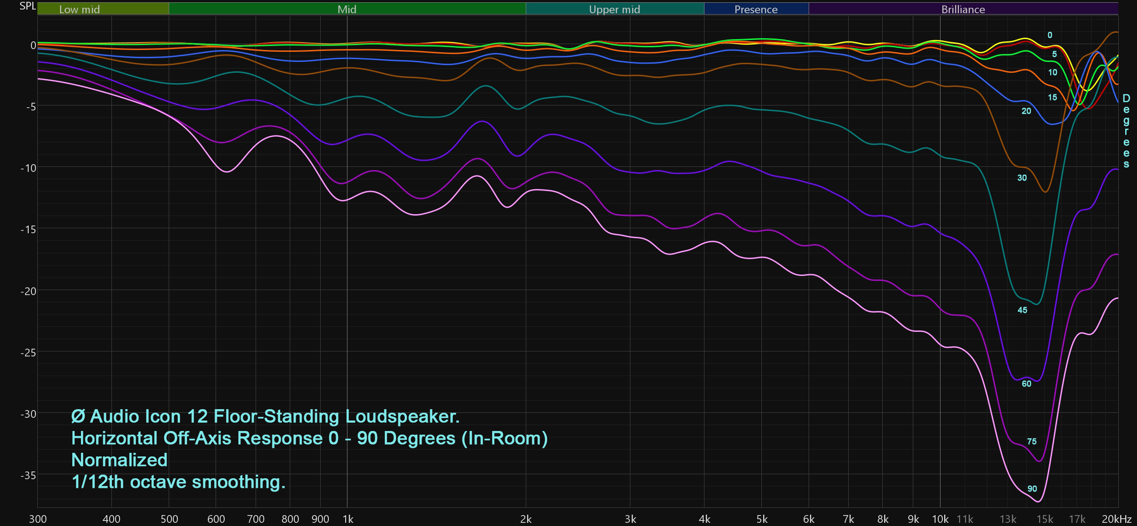The width and height of the screenshot is (1137, 526).
Task: Select the Mid band label at top
Action: click(347, 9)
